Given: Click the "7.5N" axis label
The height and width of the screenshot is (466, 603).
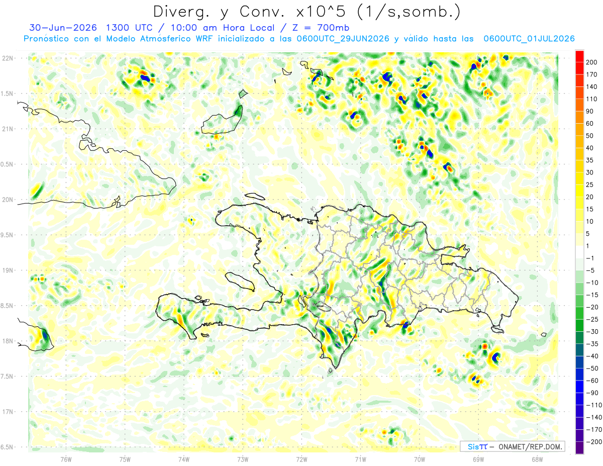Looking at the screenshot, I should point(8,377).
